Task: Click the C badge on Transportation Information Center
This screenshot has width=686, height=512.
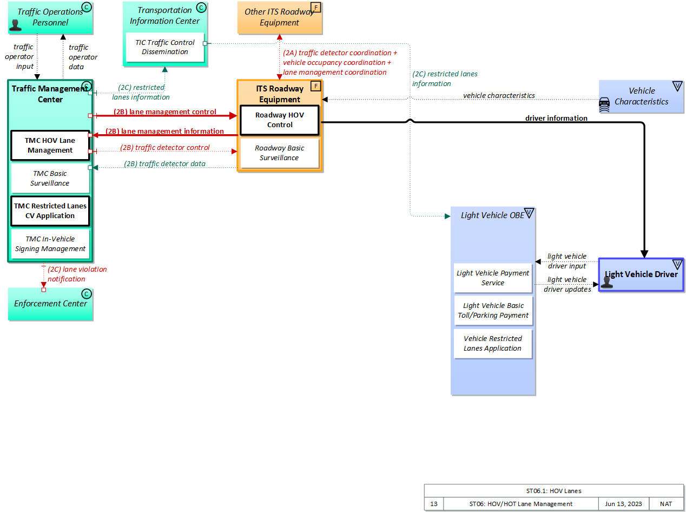Action: pos(201,8)
